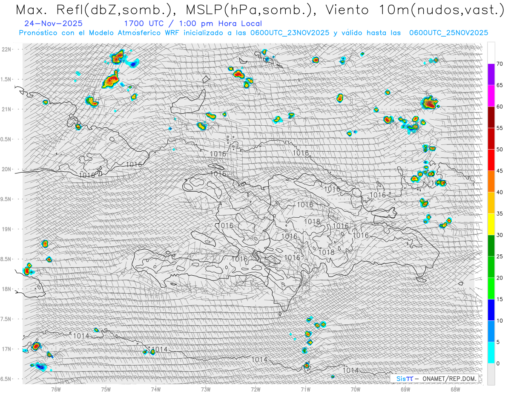The image size is (511, 395).
Task: Click the color bar value "65"
Action: click(x=500, y=85)
